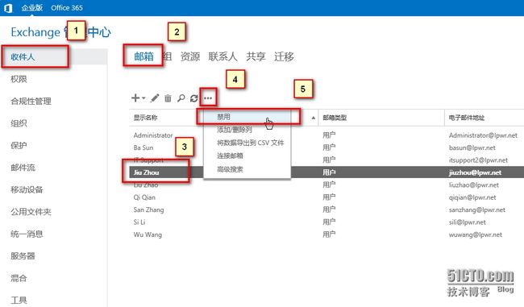Click Office 365 in top bar
Image resolution: width=524 pixels, height=307 pixels.
click(67, 8)
